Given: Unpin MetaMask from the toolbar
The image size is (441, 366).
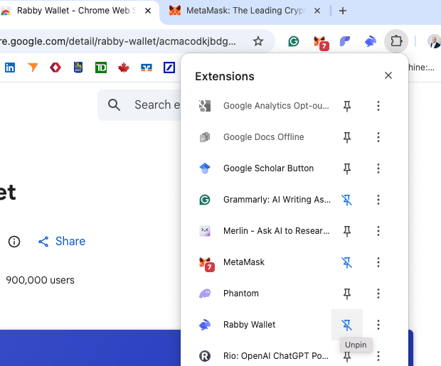Looking at the screenshot, I should 347,262.
